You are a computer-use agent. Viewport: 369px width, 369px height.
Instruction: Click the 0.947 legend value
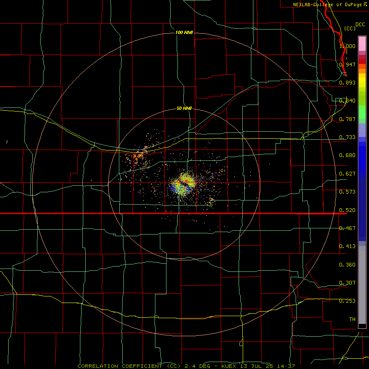tap(347, 64)
